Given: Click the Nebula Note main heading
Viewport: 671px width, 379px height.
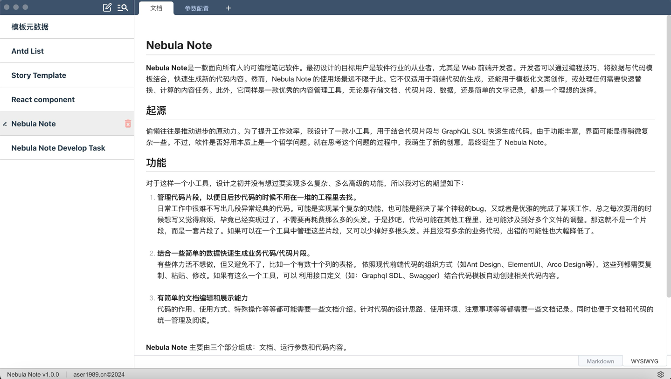Looking at the screenshot, I should pyautogui.click(x=179, y=45).
